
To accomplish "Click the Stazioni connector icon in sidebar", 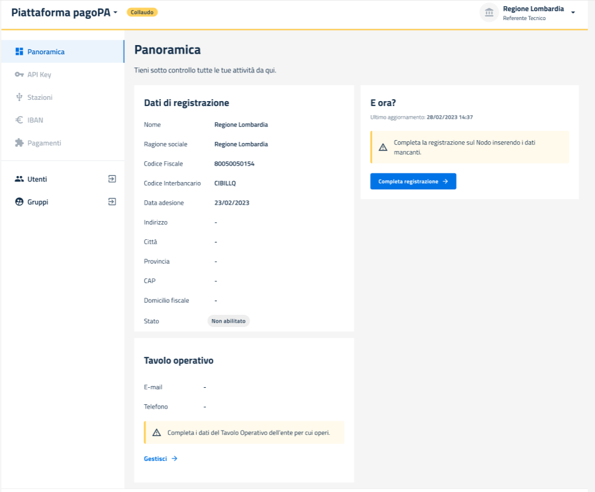I will point(19,97).
